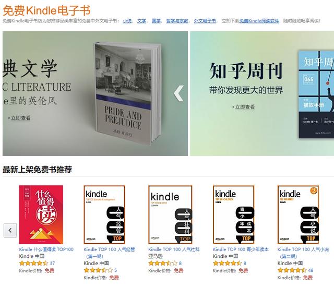Viewport: 334px width, 287px height.
Task: Click the book list's previous arrow button
Action: click(10, 230)
